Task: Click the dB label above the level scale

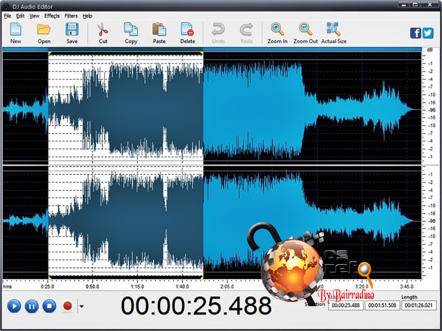Action: [429, 50]
